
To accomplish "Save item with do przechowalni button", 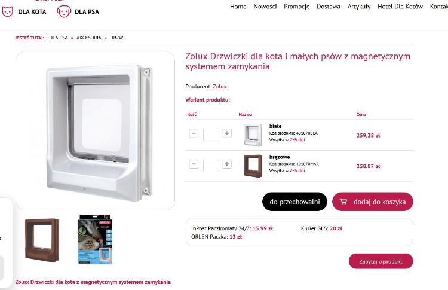I will pos(294,202).
